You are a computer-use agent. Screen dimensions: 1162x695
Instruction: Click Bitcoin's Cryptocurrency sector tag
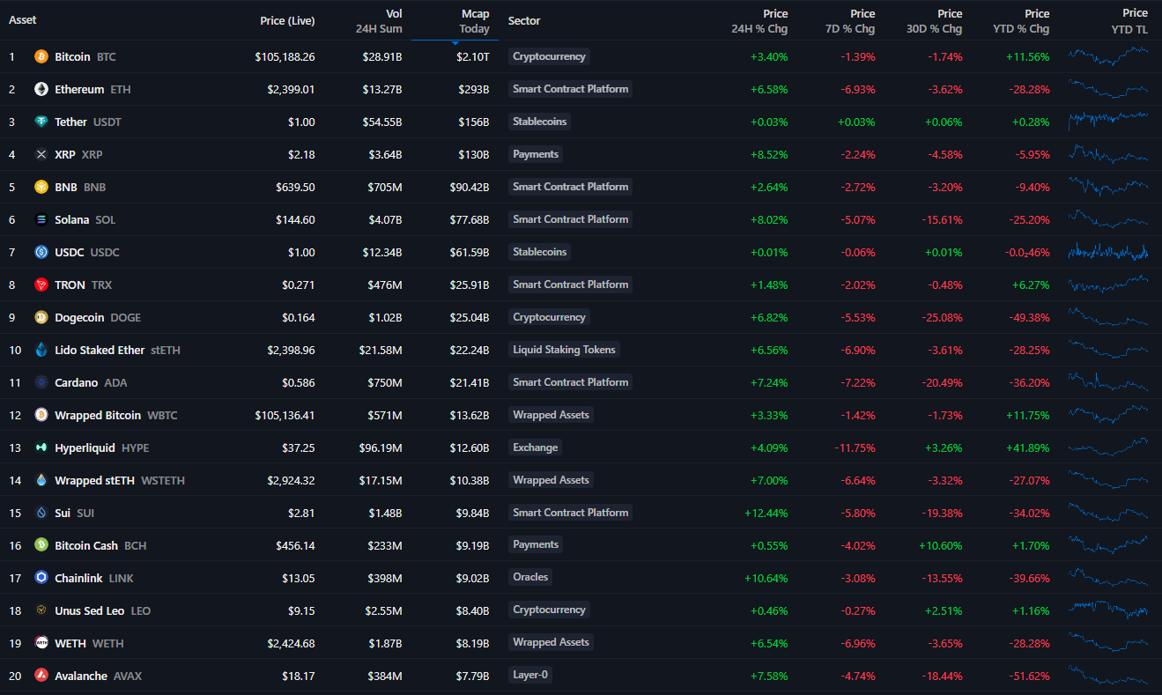pos(549,56)
